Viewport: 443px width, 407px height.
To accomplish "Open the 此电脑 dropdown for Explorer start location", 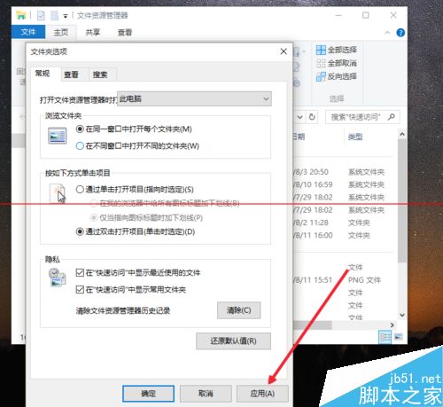I will click(x=194, y=98).
